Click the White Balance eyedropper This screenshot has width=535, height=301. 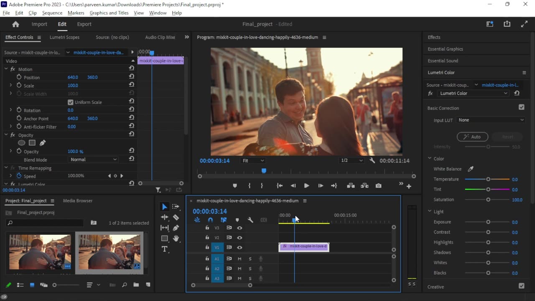click(471, 169)
